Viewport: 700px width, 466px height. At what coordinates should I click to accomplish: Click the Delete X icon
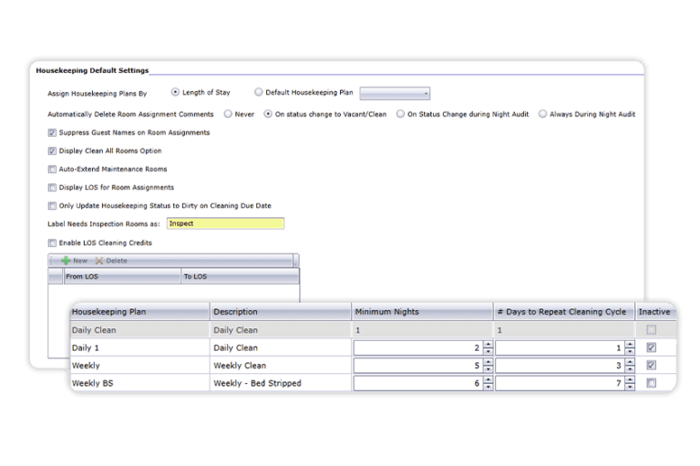point(99,261)
